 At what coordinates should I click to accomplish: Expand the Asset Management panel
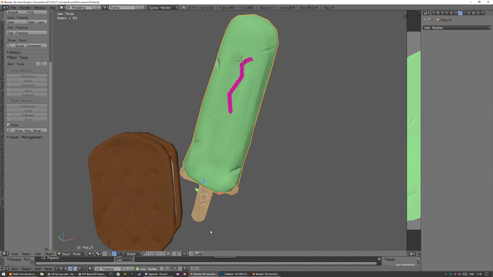click(x=25, y=137)
